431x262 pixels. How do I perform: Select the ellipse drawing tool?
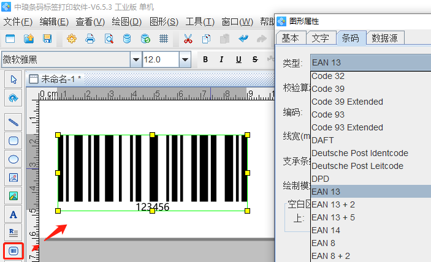(x=13, y=159)
